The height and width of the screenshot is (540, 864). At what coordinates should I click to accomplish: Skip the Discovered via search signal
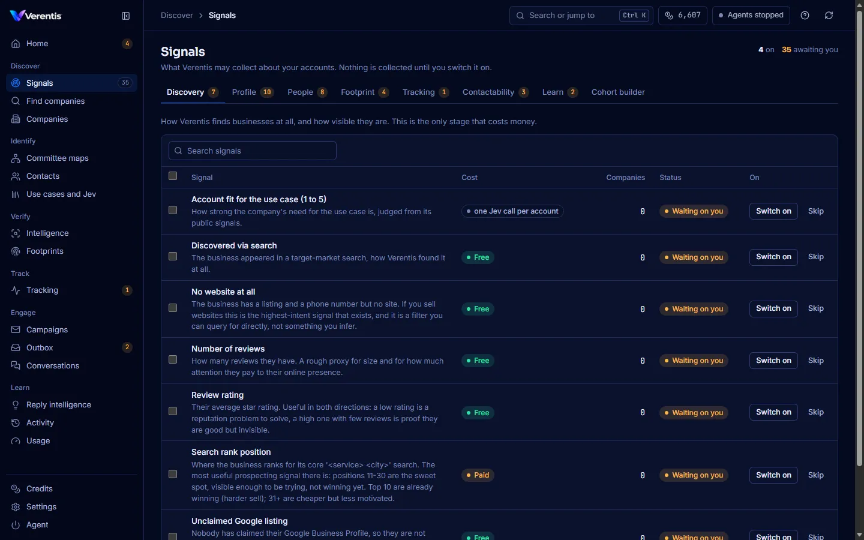coord(816,257)
